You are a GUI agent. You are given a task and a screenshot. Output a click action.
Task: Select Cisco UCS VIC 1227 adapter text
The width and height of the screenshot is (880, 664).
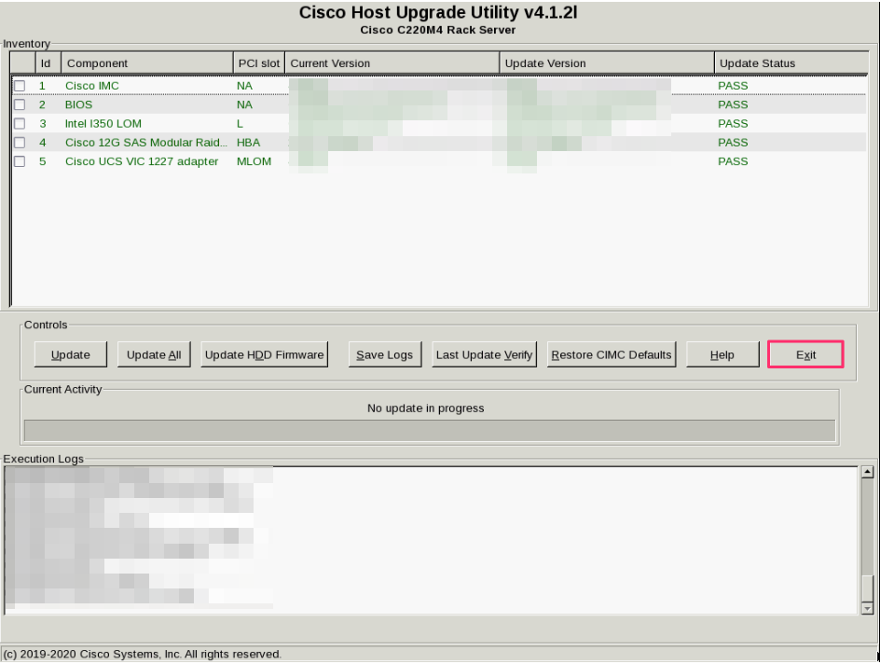click(x=142, y=161)
